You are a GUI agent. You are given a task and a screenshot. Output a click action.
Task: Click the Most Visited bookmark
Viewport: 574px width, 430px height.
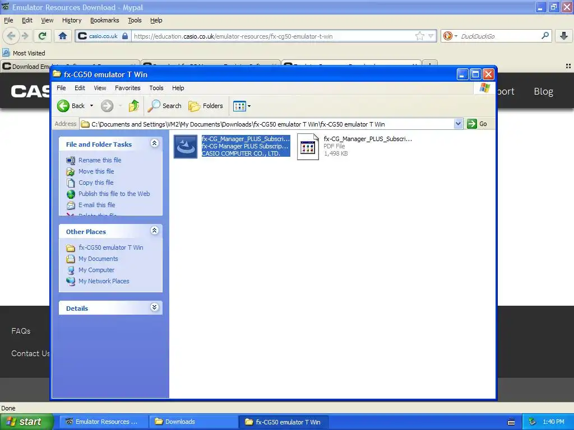pyautogui.click(x=24, y=53)
